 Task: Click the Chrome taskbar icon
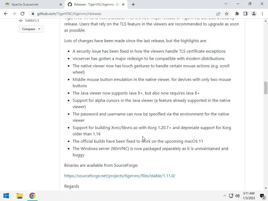click(x=32, y=196)
